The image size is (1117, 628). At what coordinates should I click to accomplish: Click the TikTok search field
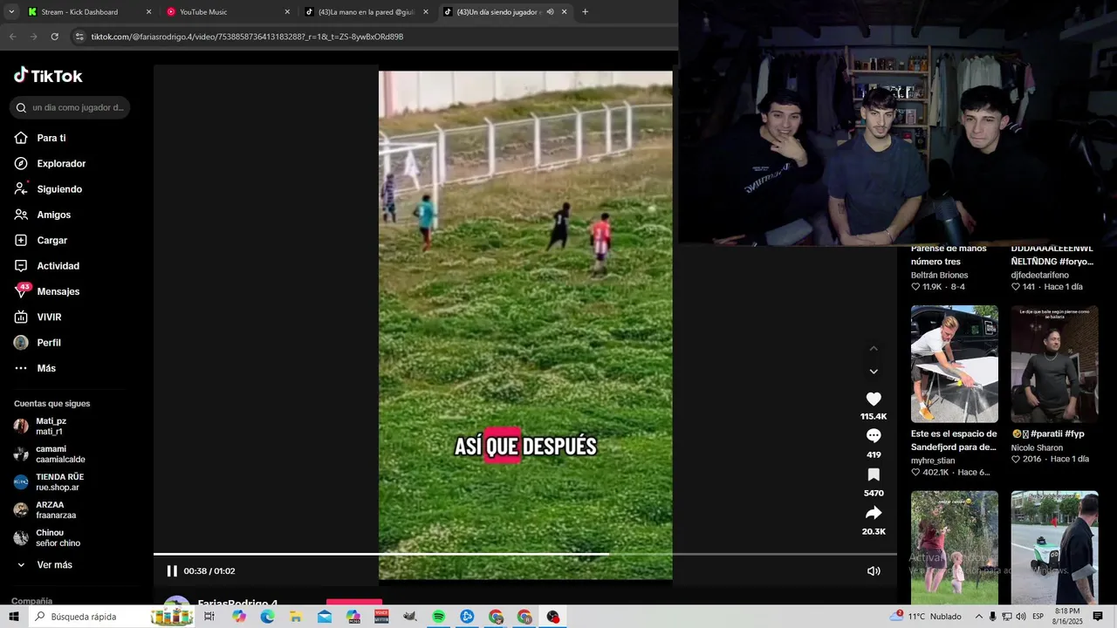72,107
